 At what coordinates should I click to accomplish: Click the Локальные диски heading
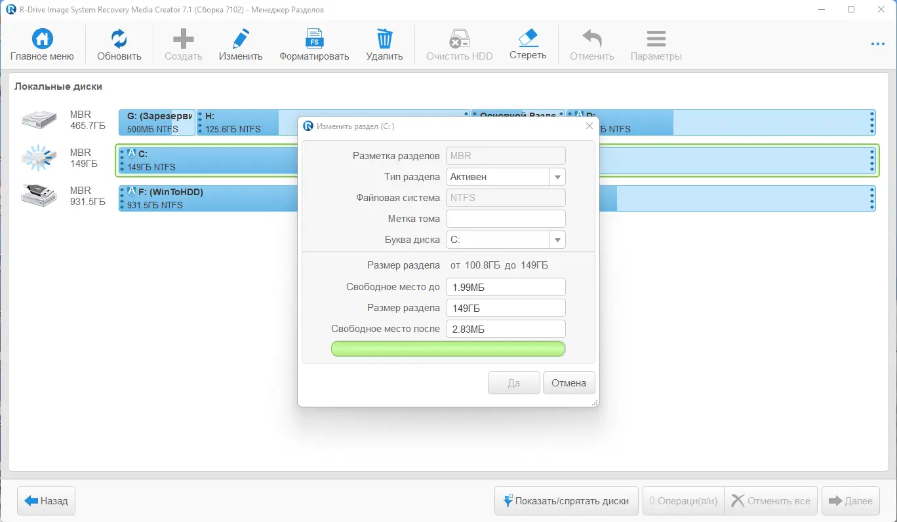tap(58, 86)
